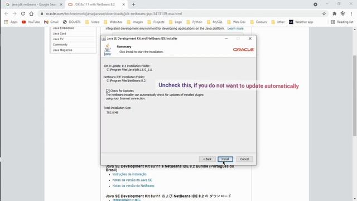The image size is (357, 201).
Task: Open Notas da versão do NetBeans link
Action: 133,186
